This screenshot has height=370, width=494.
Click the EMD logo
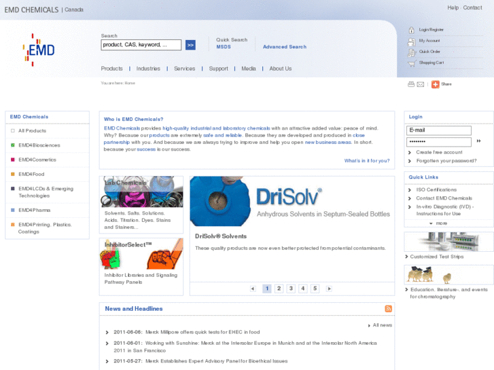(x=39, y=50)
